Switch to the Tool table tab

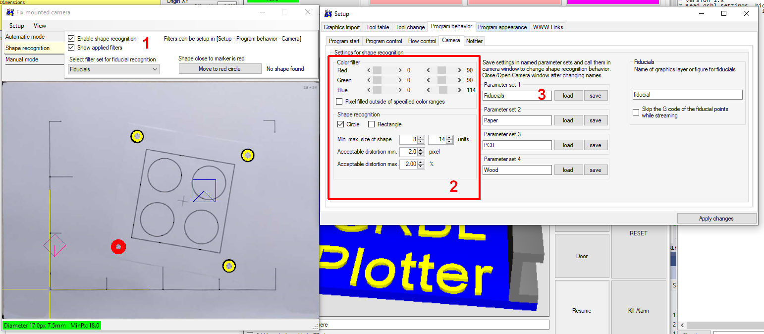click(377, 27)
